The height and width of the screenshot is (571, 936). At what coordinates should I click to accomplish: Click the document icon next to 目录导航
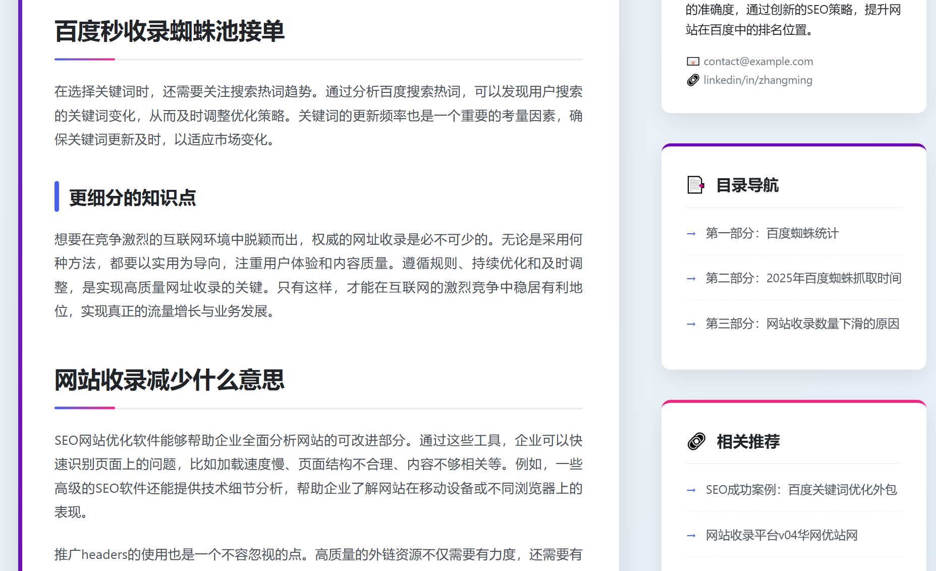point(695,185)
